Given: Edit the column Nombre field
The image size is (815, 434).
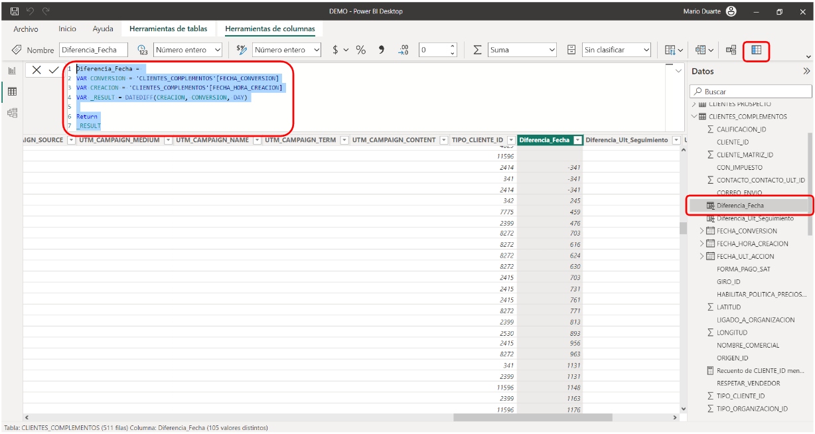Looking at the screenshot, I should 93,50.
